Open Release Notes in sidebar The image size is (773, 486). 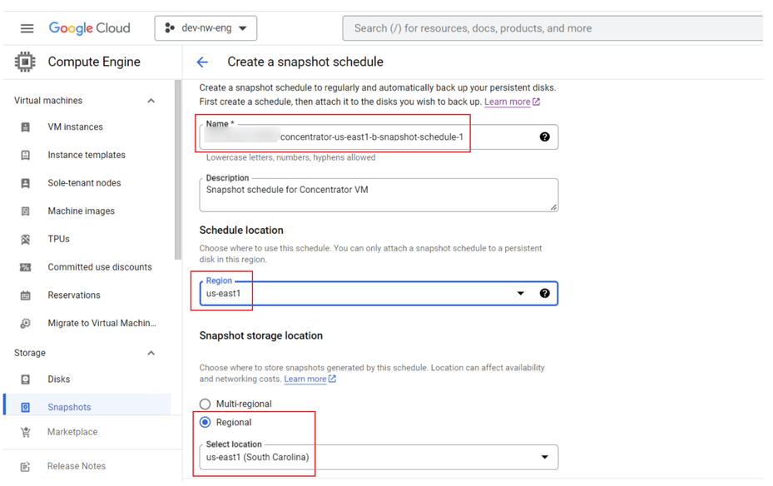76,466
